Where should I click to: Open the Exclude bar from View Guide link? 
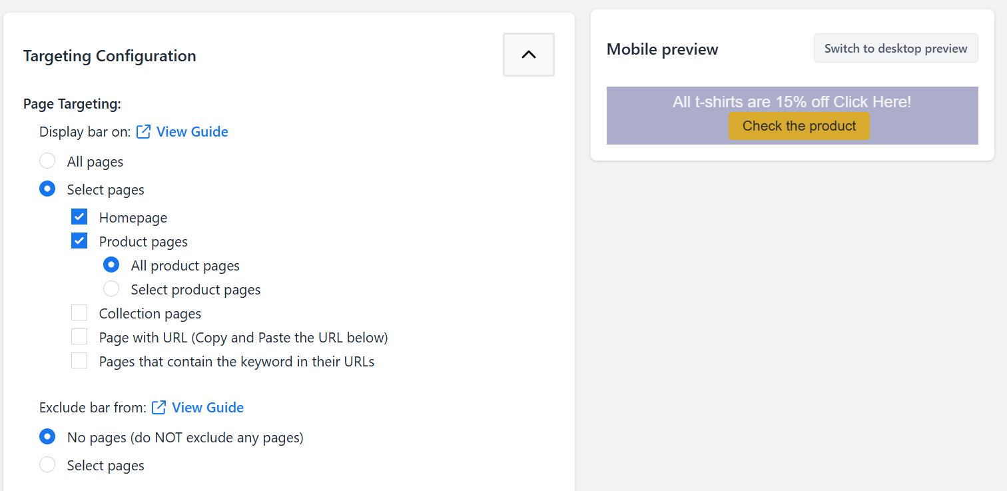point(208,408)
